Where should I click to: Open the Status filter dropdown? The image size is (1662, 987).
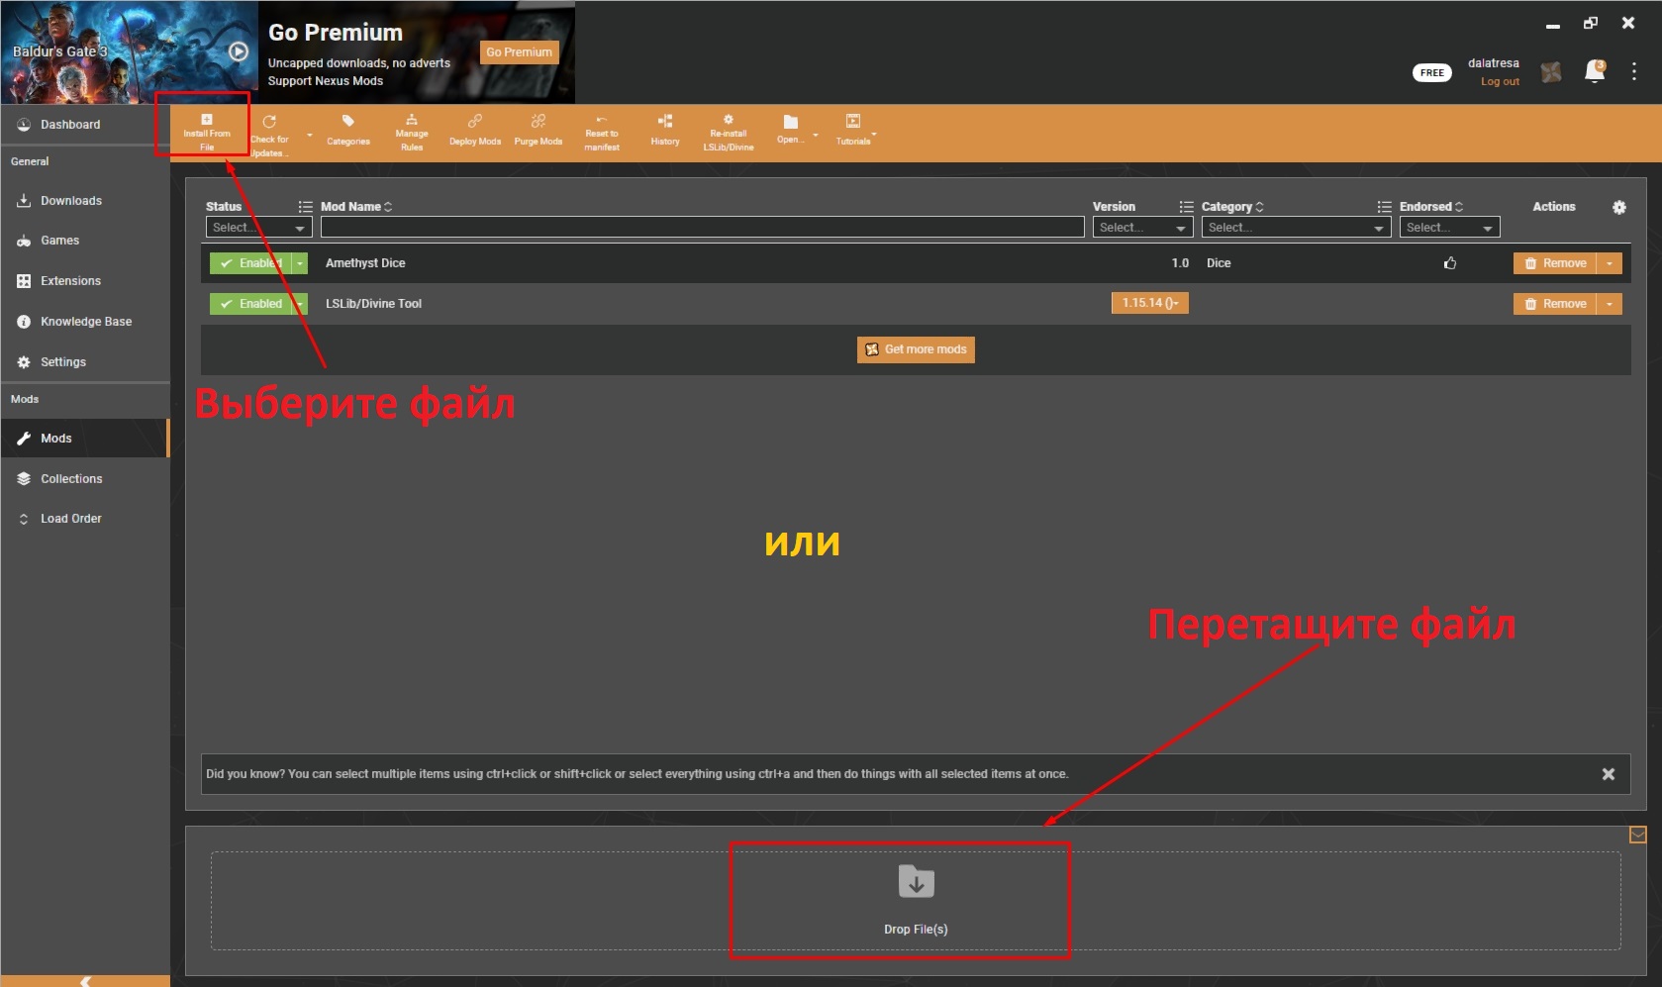pyautogui.click(x=259, y=228)
